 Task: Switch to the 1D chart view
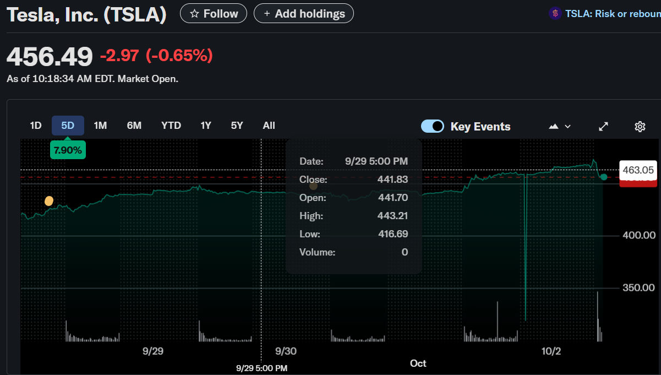click(x=35, y=126)
